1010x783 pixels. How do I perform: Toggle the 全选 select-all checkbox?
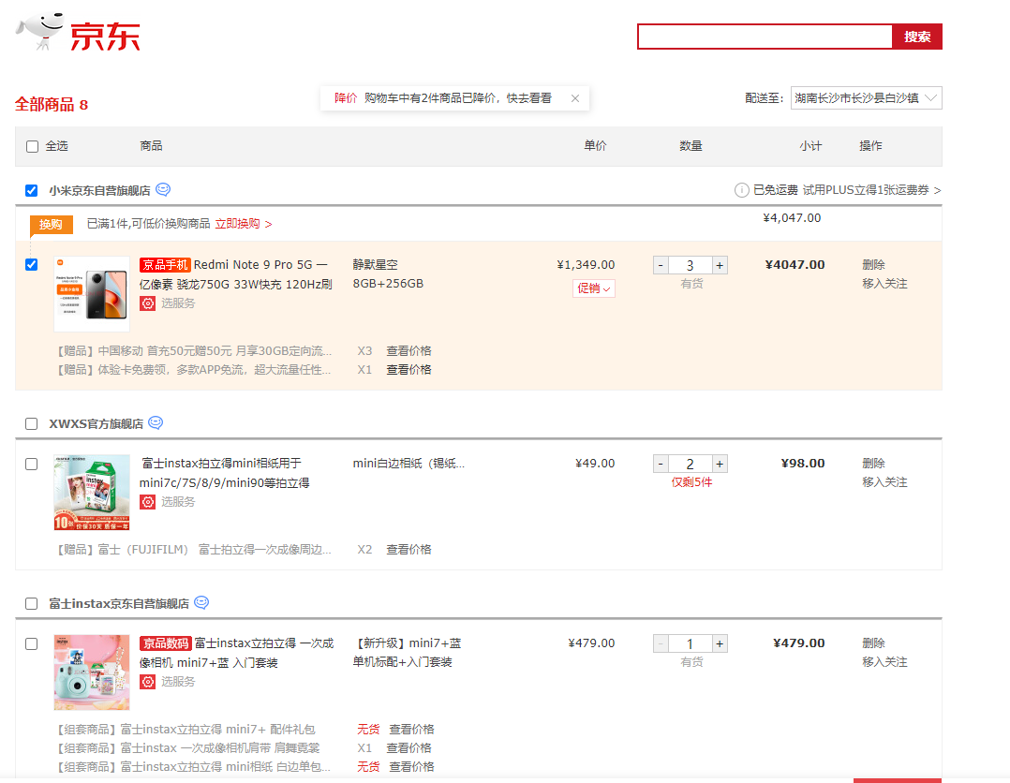(32, 146)
